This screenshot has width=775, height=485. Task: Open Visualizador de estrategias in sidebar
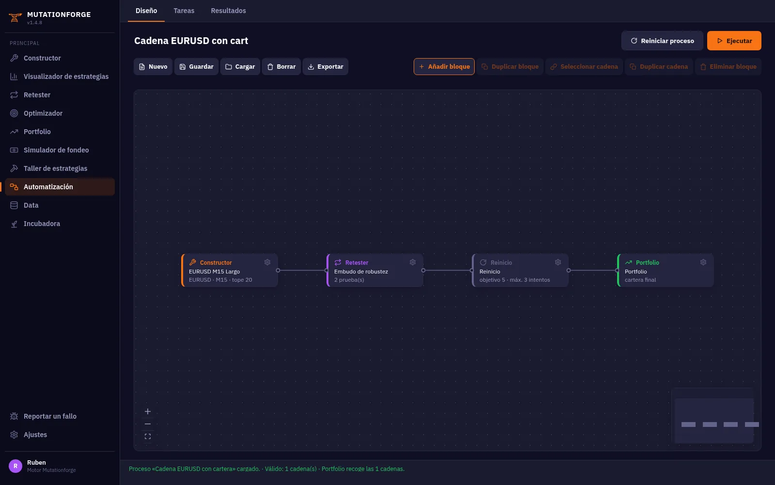pyautogui.click(x=60, y=76)
